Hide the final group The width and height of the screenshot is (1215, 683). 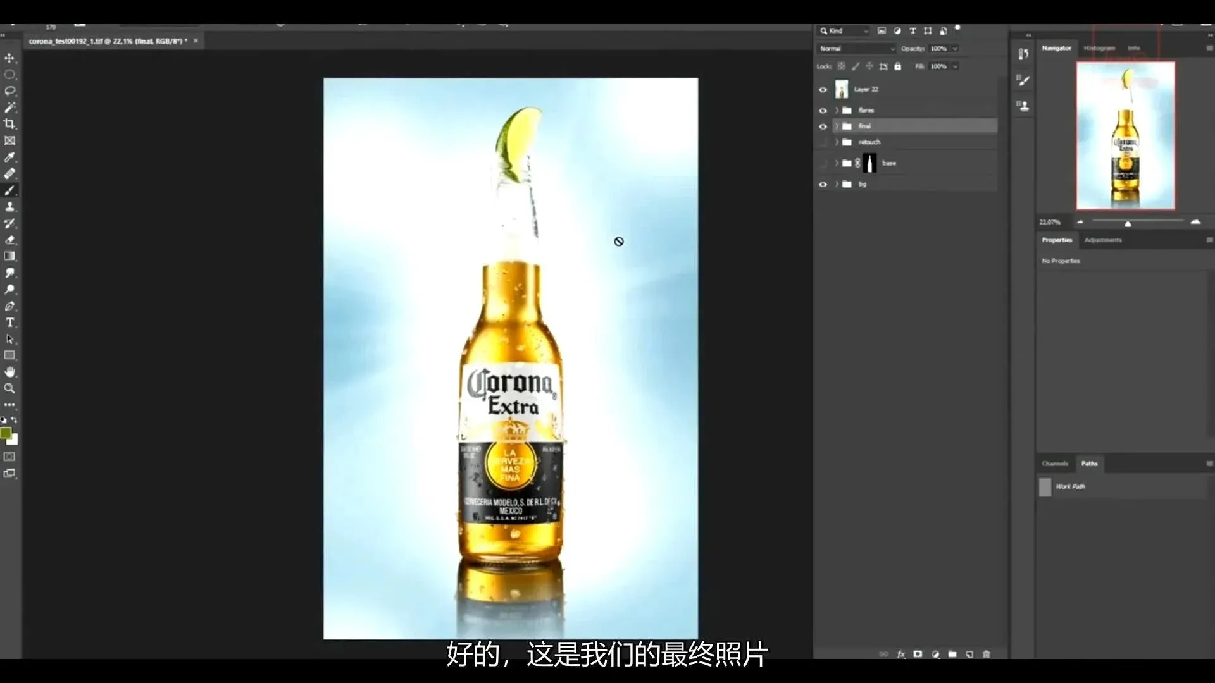(823, 126)
